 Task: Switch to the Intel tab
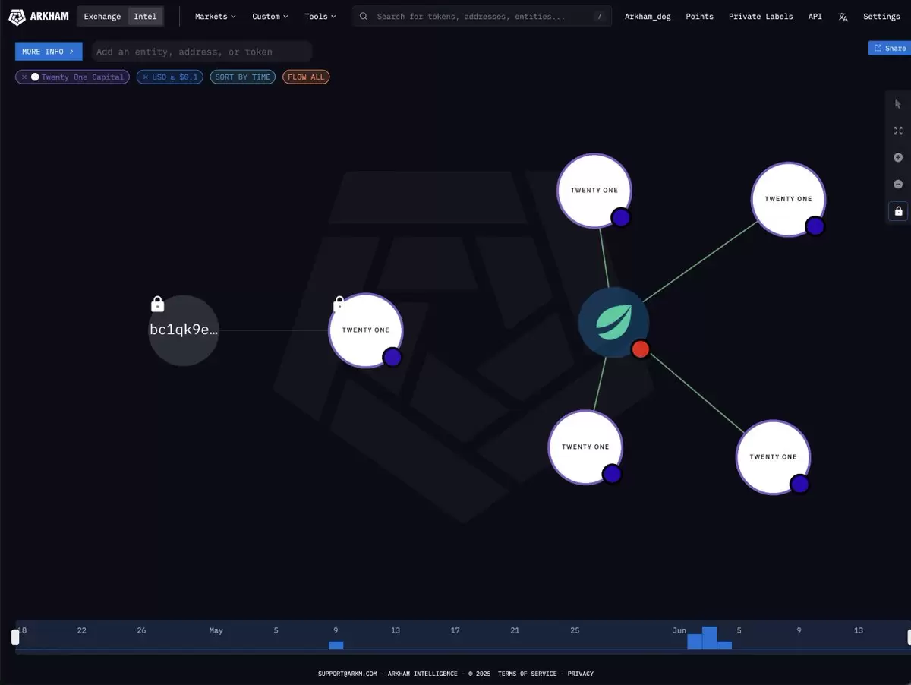145,17
